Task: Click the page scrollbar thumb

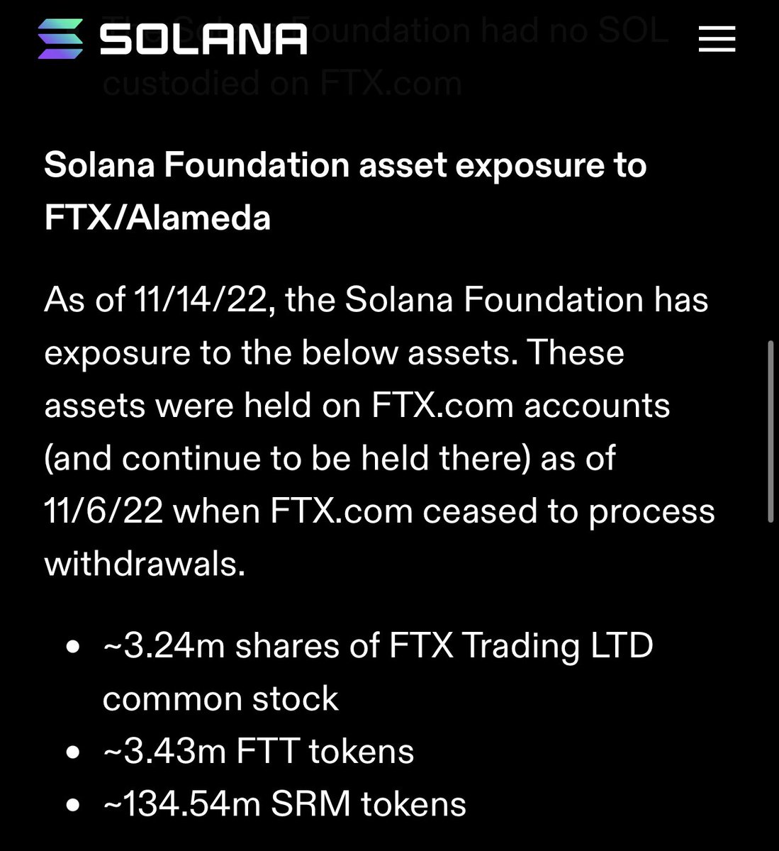Action: click(x=770, y=431)
